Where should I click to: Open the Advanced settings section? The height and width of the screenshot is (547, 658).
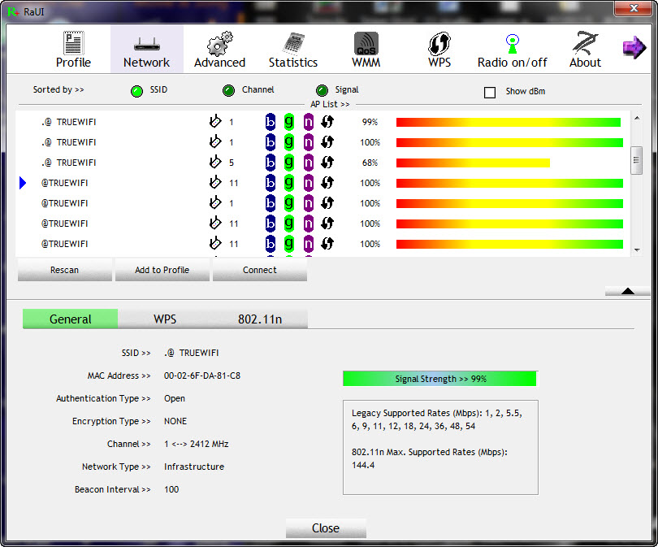coord(219,50)
